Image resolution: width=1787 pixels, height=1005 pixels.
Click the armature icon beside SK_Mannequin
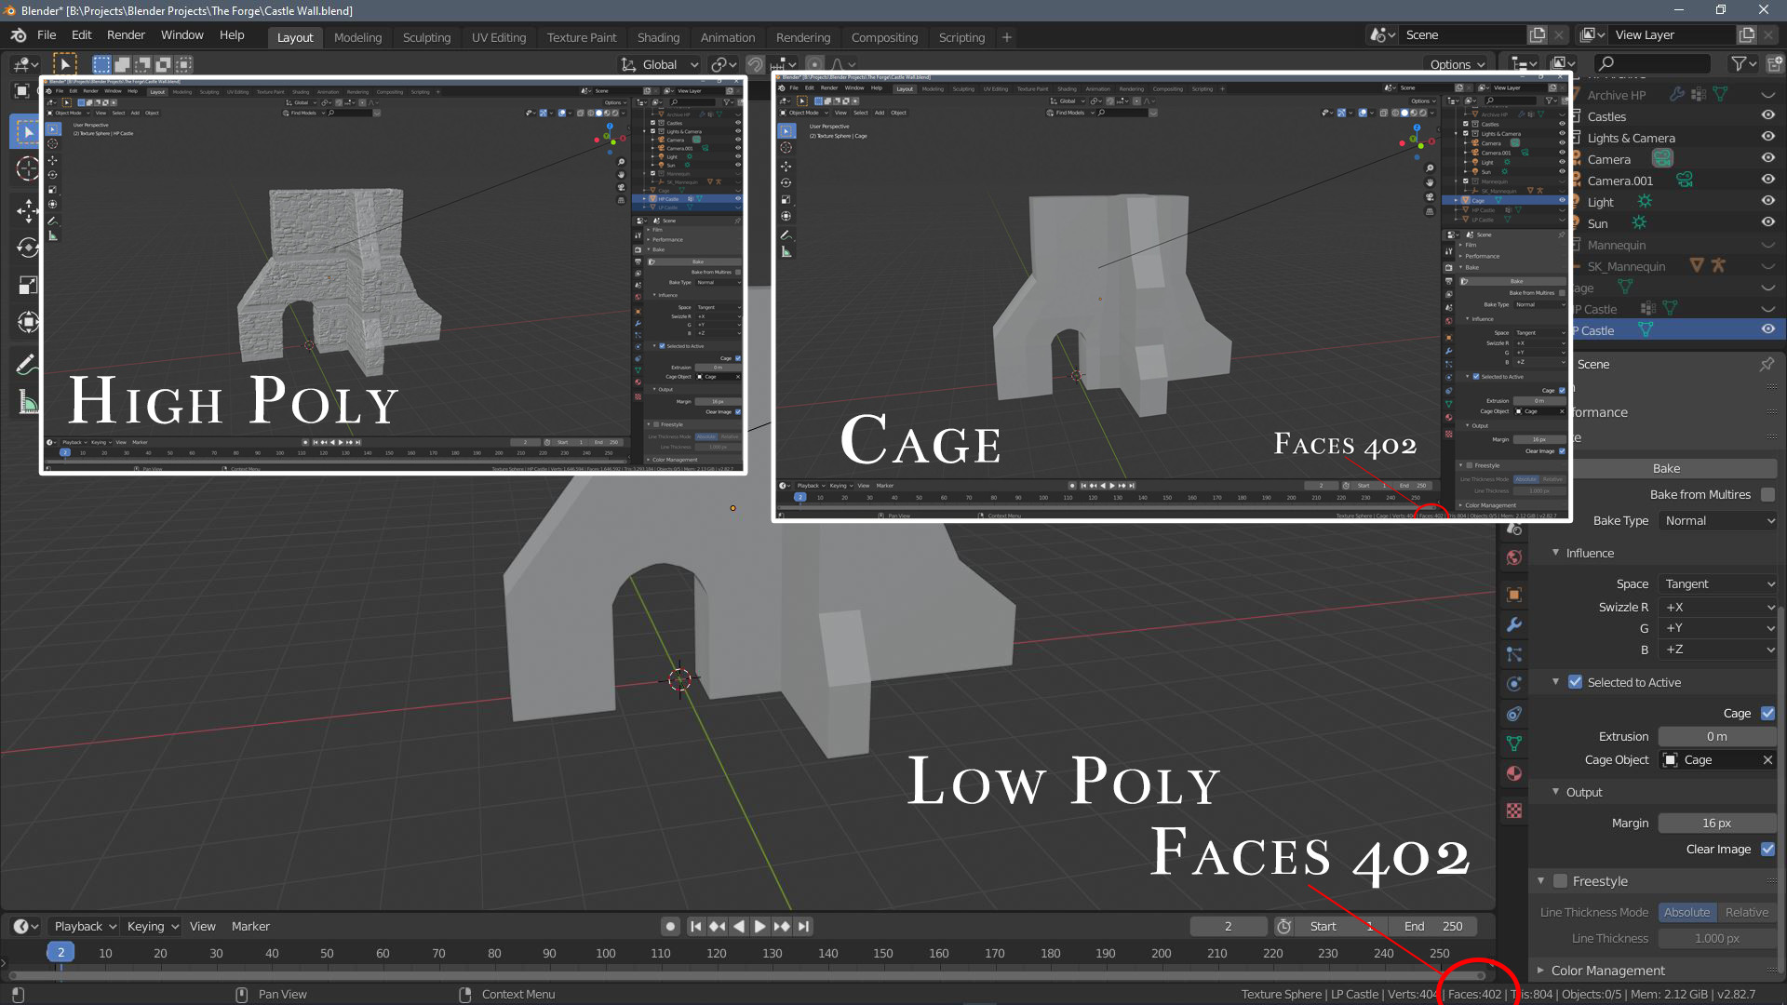[1717, 267]
